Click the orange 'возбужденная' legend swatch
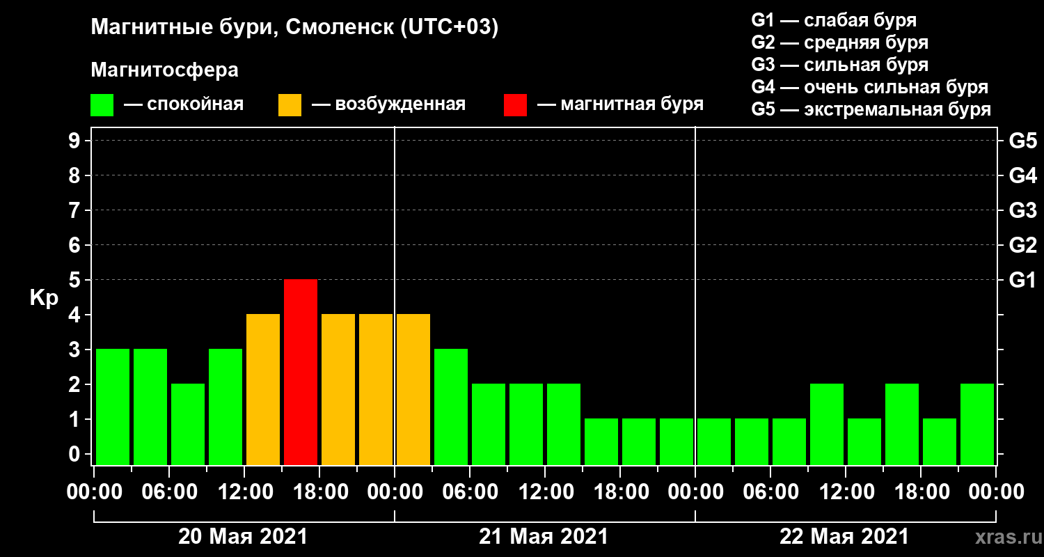This screenshot has height=557, width=1044. click(x=290, y=105)
